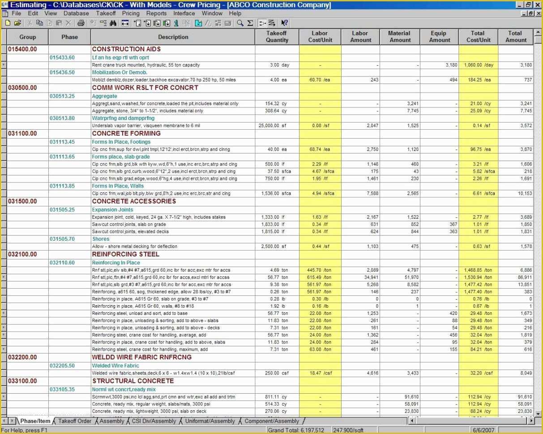Click the Labor Cost/Unit column header
Screen dimensions: 543x434
tap(320, 37)
